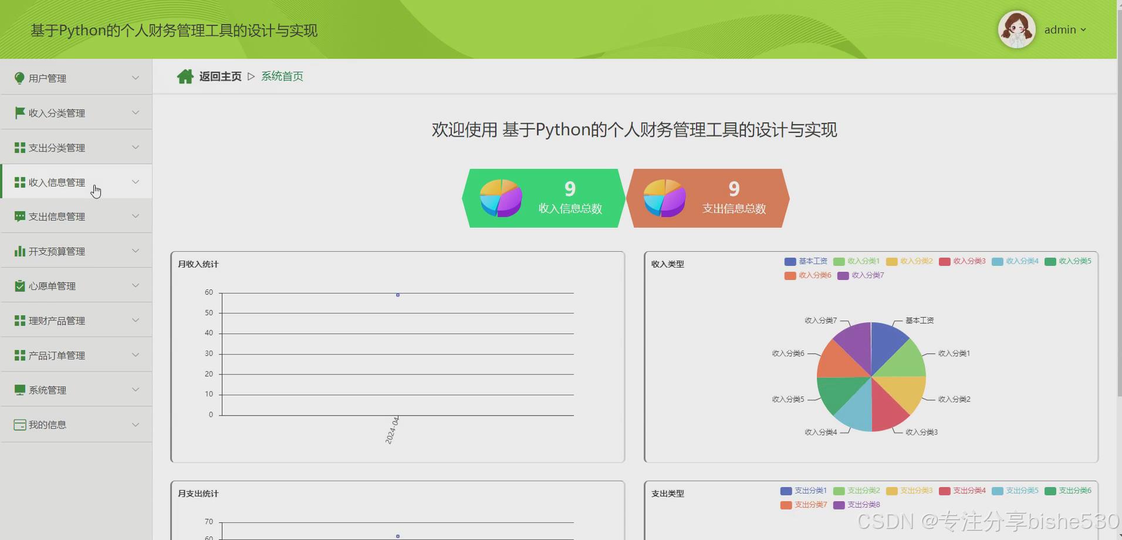The image size is (1122, 540).
Task: Click the 返回主页 breadcrumb link
Action: (x=220, y=76)
